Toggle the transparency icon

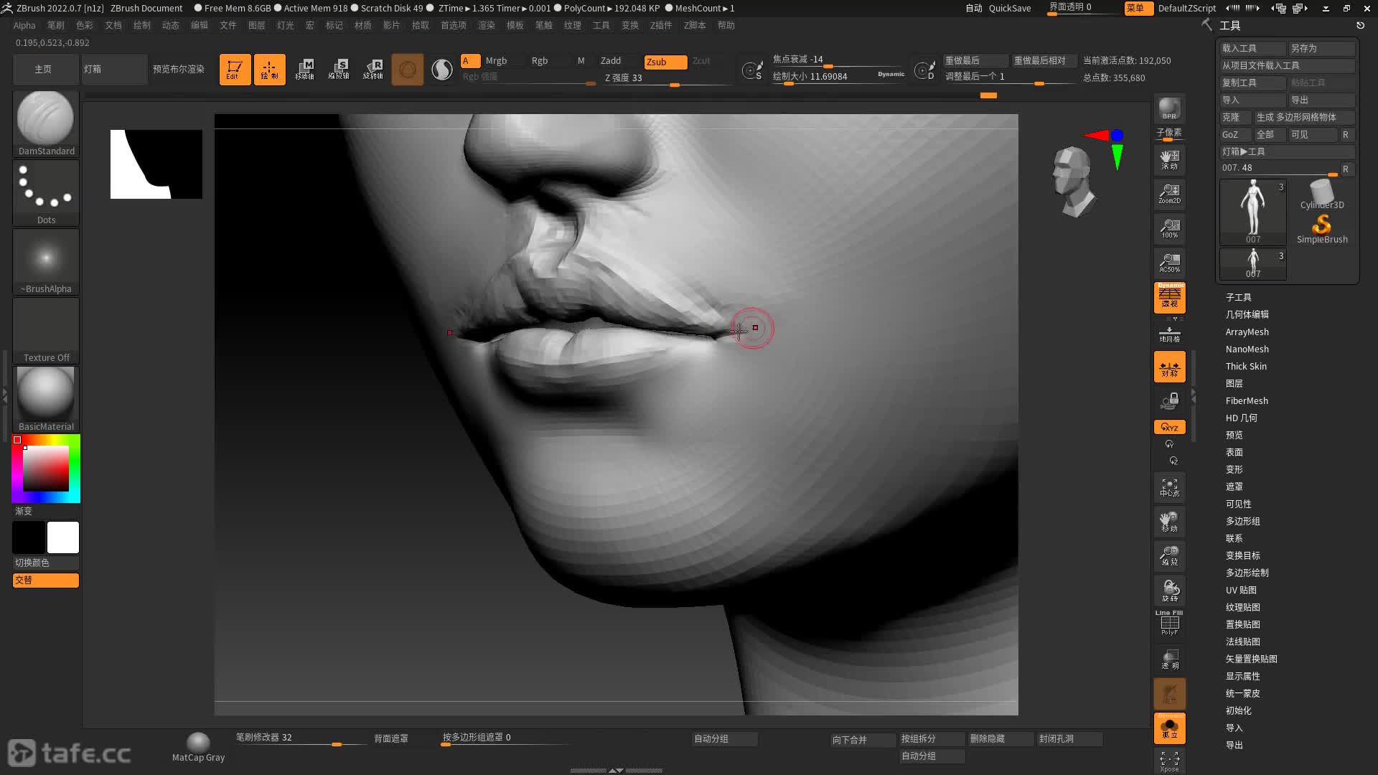coord(1169,659)
